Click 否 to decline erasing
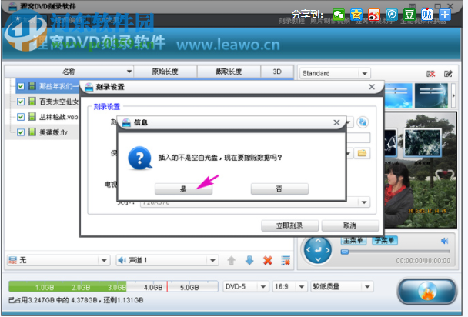The image size is (468, 317). click(x=279, y=189)
